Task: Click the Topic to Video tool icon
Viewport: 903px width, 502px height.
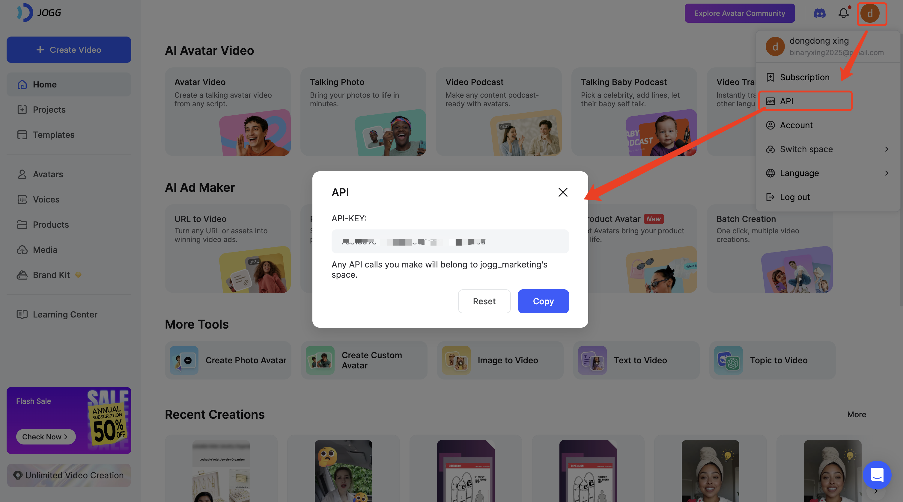Action: pos(729,360)
